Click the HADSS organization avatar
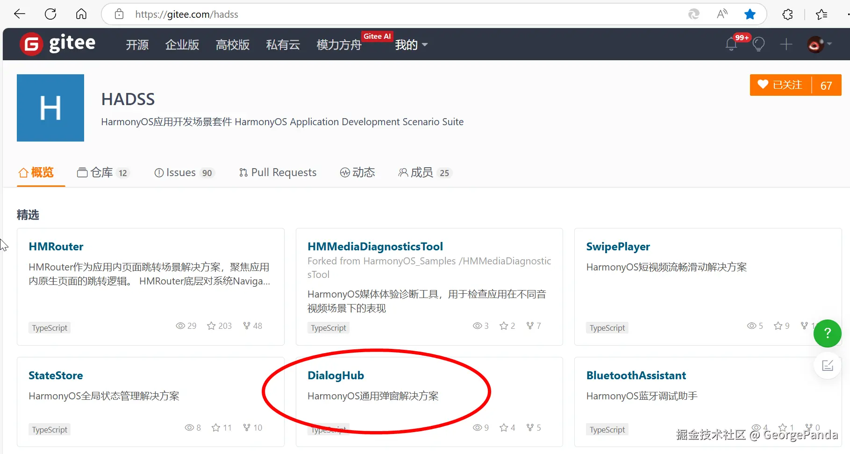850x454 pixels. (x=50, y=108)
